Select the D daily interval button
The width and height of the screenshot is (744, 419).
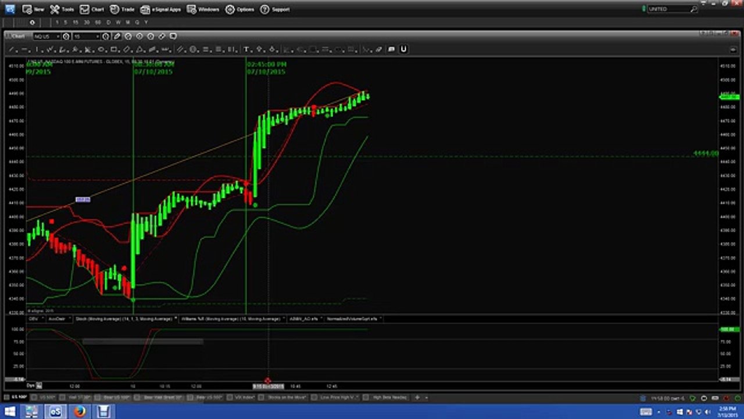click(x=109, y=22)
